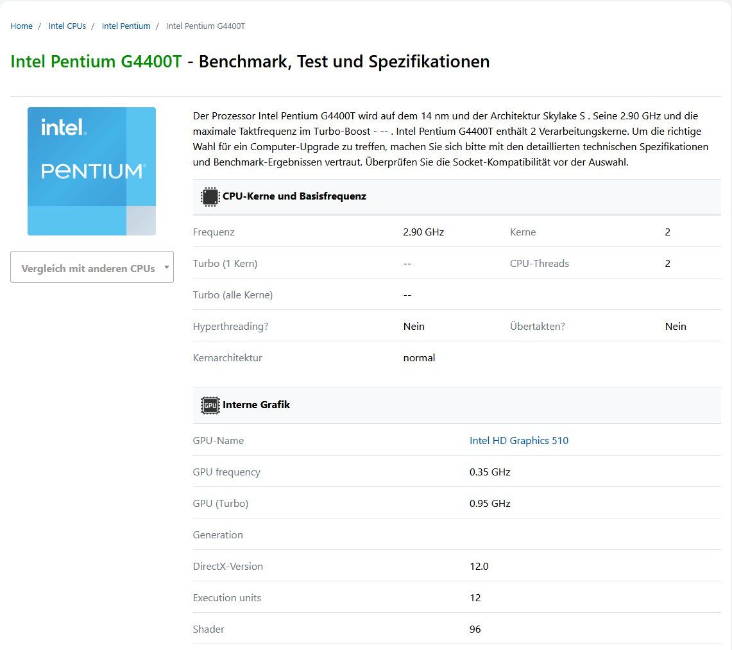Select the 'CPU-Kerne und Basisfrequenz' heading
732x650 pixels.
(x=294, y=196)
